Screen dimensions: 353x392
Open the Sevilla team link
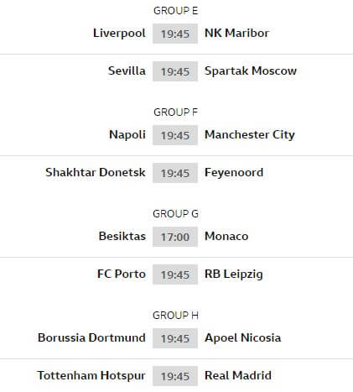click(127, 71)
